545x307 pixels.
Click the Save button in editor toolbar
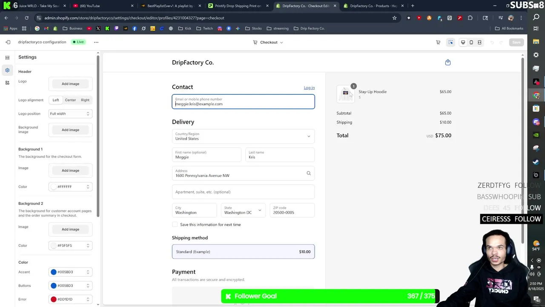[516, 42]
